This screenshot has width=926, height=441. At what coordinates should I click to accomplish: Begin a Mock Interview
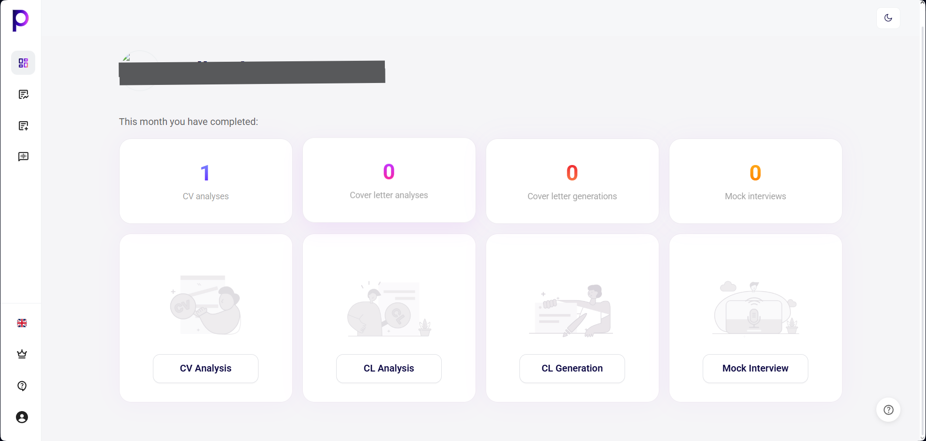755,368
